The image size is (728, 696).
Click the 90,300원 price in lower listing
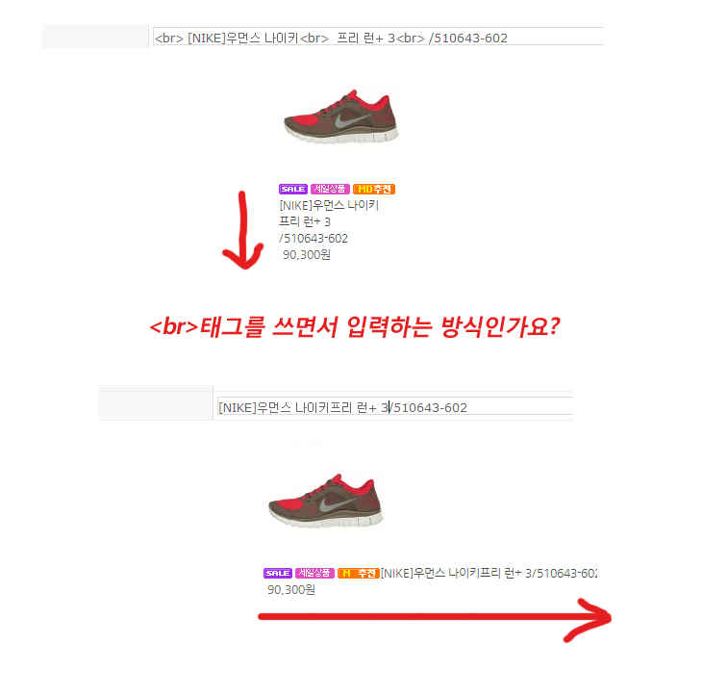[x=291, y=589]
